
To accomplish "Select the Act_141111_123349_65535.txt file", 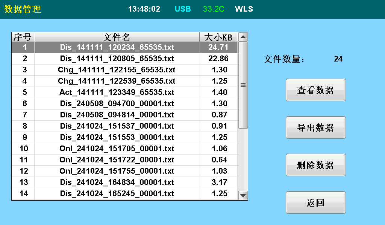I will click(x=117, y=92).
